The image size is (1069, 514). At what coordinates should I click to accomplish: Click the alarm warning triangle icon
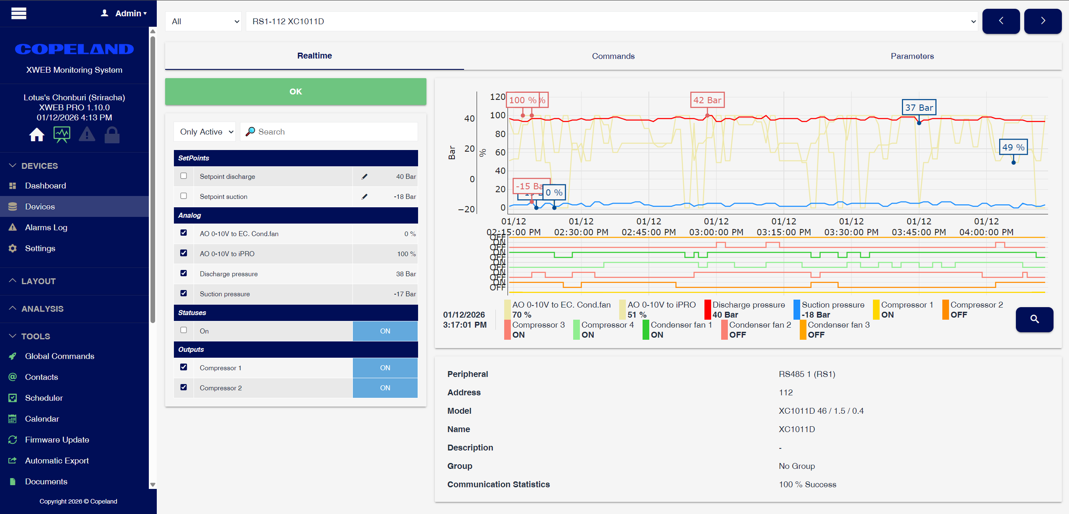[x=87, y=135]
